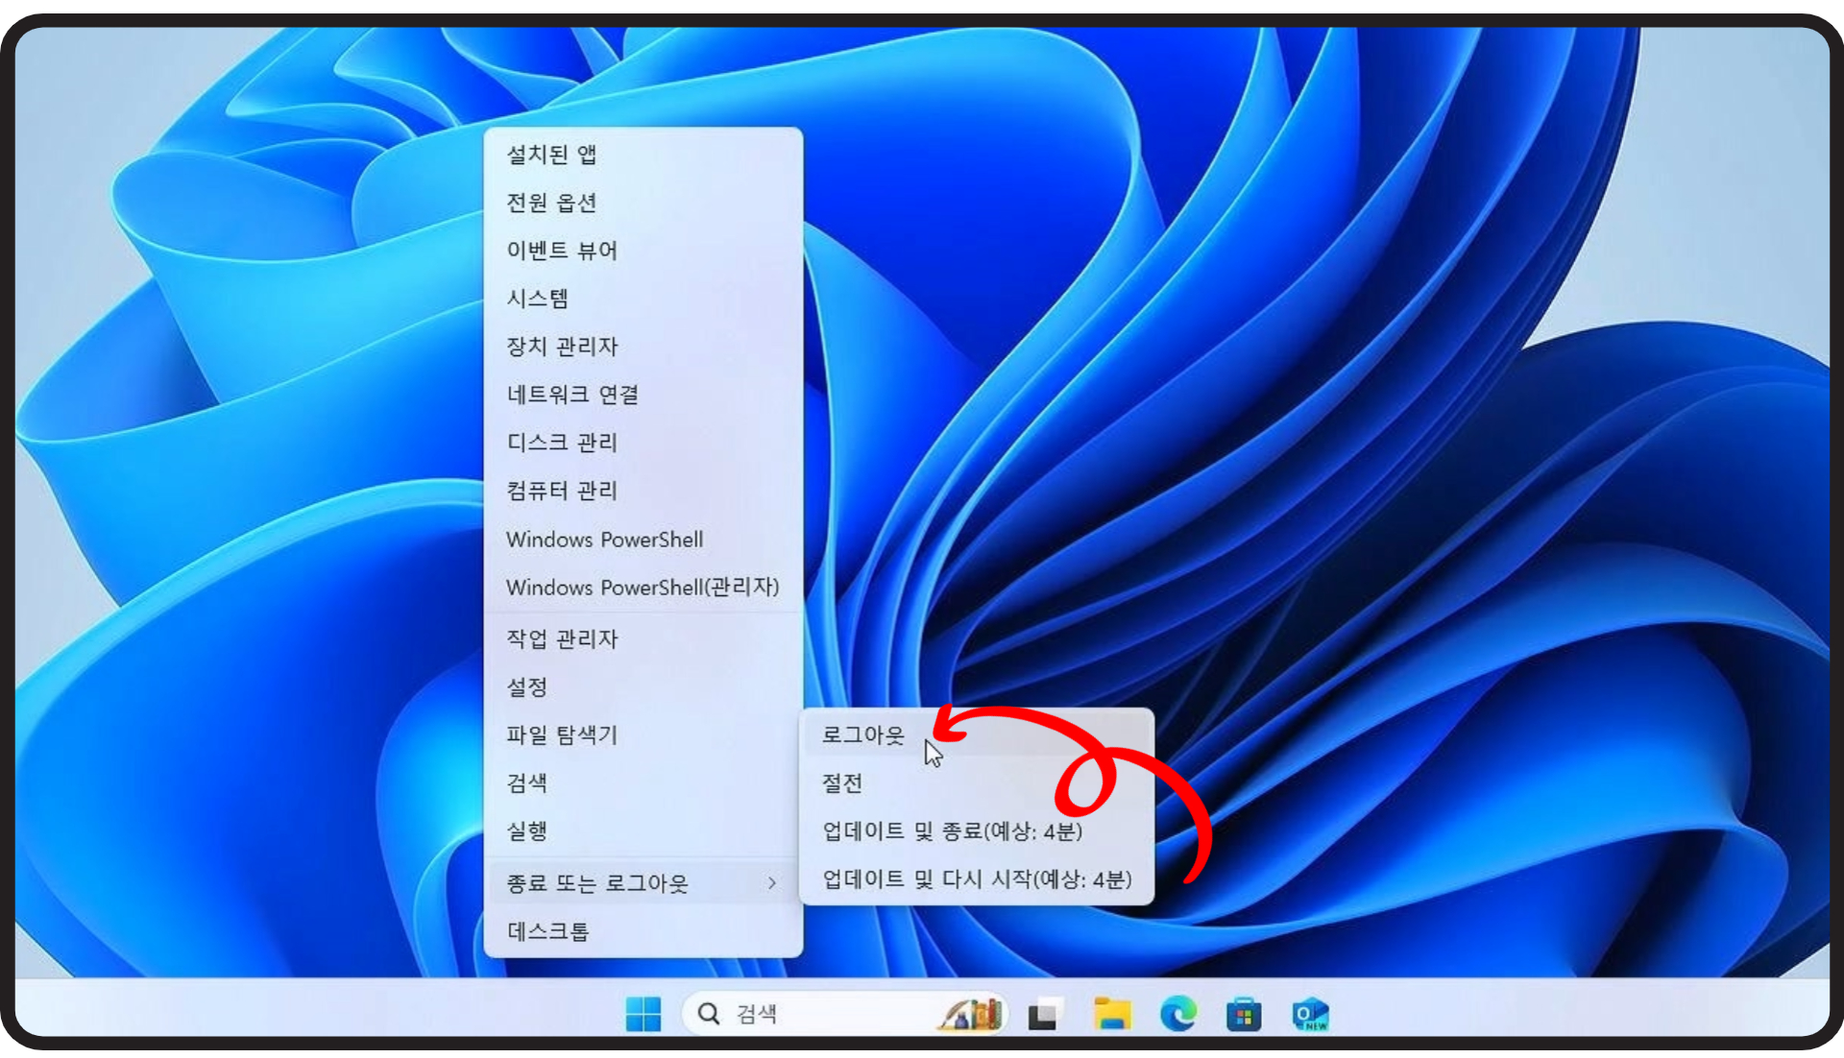Viewport: 1844px width, 1058px height.
Task: Select 디스크 관리 menu entry
Action: pos(562,443)
